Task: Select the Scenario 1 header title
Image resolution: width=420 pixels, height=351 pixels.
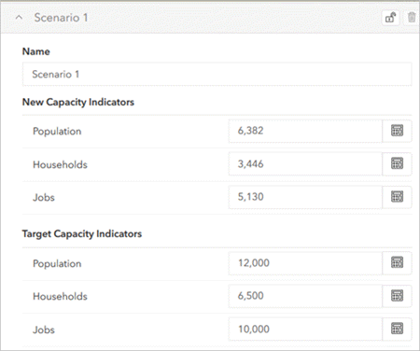Action: [x=61, y=18]
